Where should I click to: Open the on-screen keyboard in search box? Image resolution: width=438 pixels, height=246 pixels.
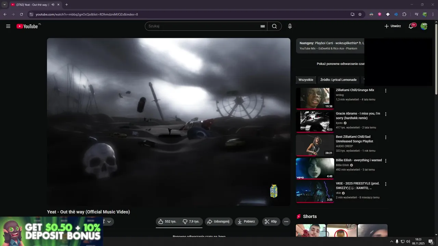click(x=262, y=26)
